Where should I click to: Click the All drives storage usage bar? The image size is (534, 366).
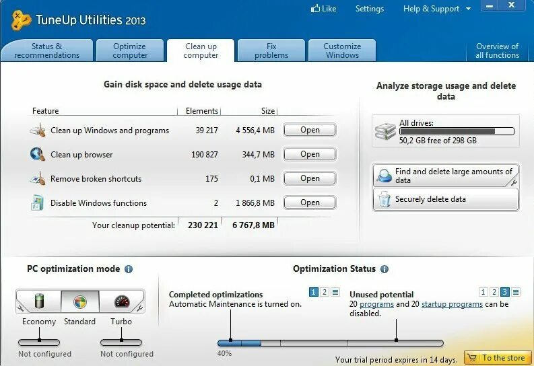click(457, 131)
